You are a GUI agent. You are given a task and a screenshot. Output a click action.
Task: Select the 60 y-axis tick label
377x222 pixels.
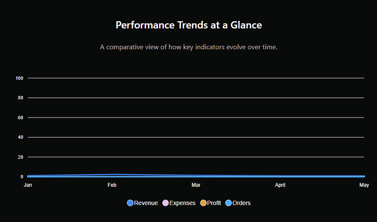pyautogui.click(x=20, y=118)
